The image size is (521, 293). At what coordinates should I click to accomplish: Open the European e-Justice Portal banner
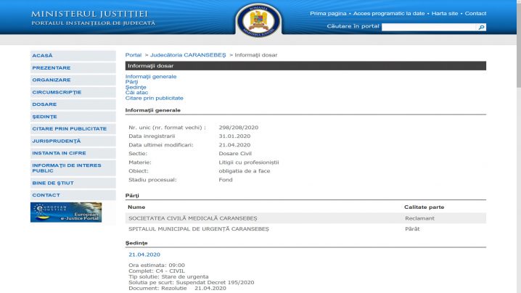[66, 212]
